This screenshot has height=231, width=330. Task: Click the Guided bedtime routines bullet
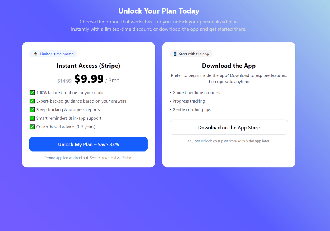[x=196, y=93]
